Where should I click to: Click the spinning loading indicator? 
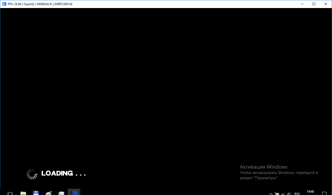(x=32, y=174)
